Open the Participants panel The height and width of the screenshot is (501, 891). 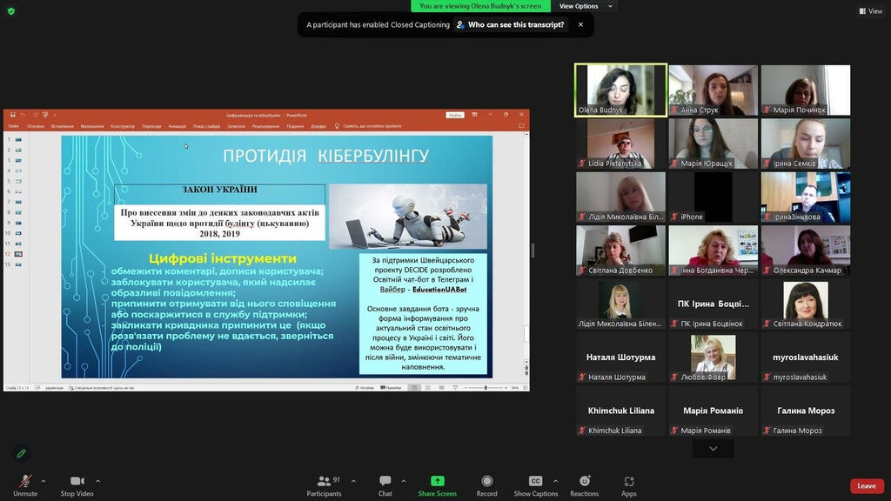click(324, 485)
